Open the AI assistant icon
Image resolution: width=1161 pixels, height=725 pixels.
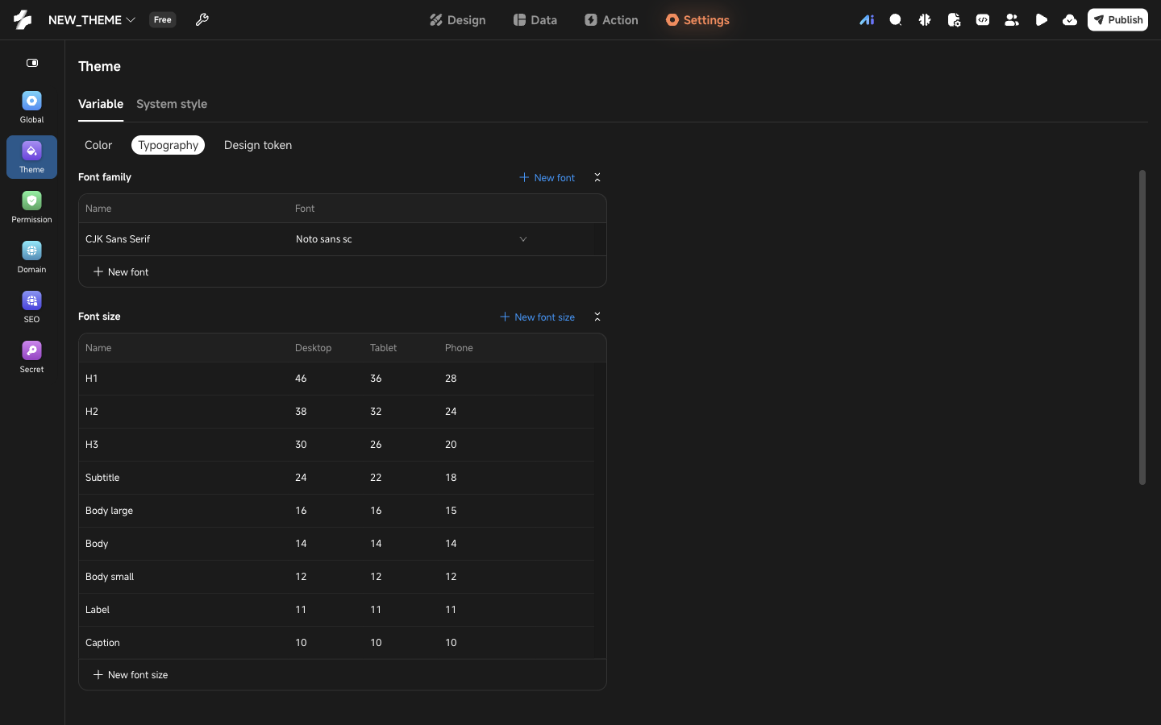tap(867, 20)
